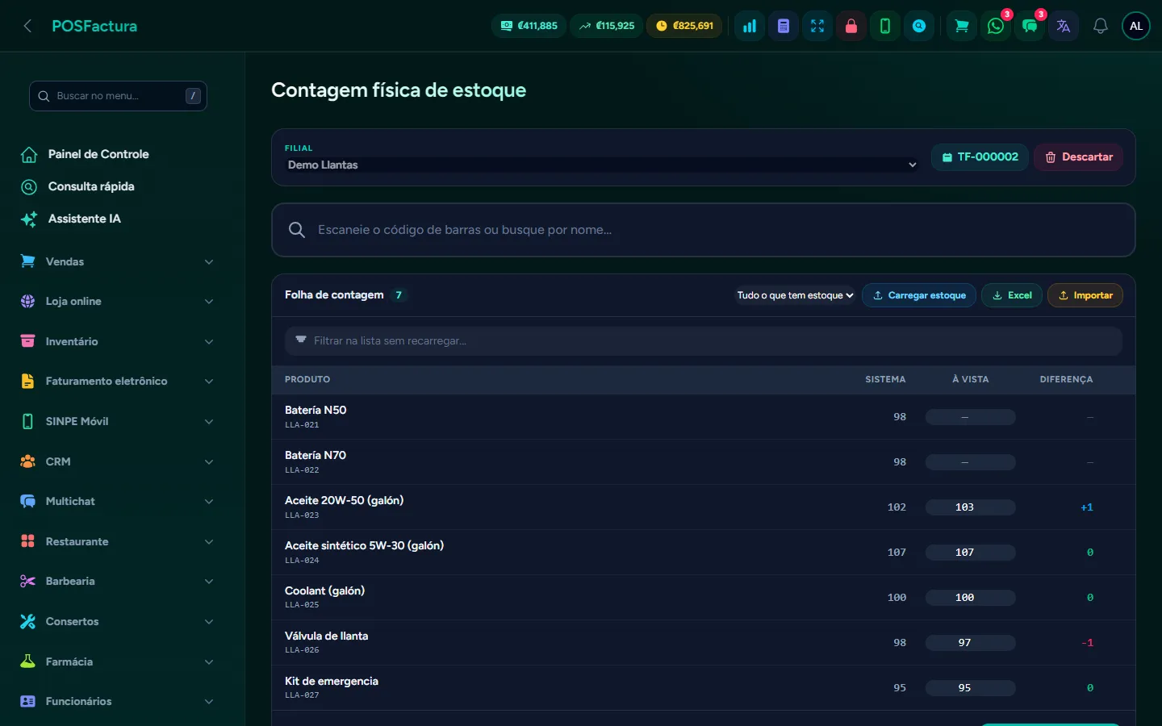Image resolution: width=1162 pixels, height=726 pixels.
Task: Click the TF-000002 button
Action: (980, 157)
